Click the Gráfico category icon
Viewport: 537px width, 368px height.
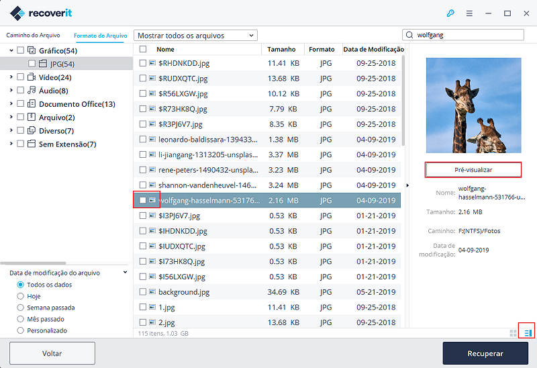[32, 50]
